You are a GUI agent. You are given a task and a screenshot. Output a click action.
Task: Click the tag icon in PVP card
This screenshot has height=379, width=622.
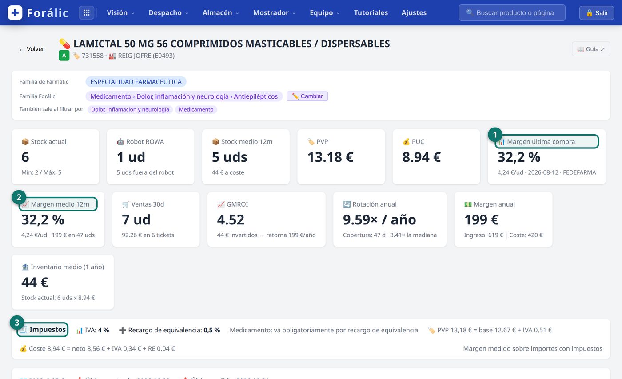coord(311,142)
